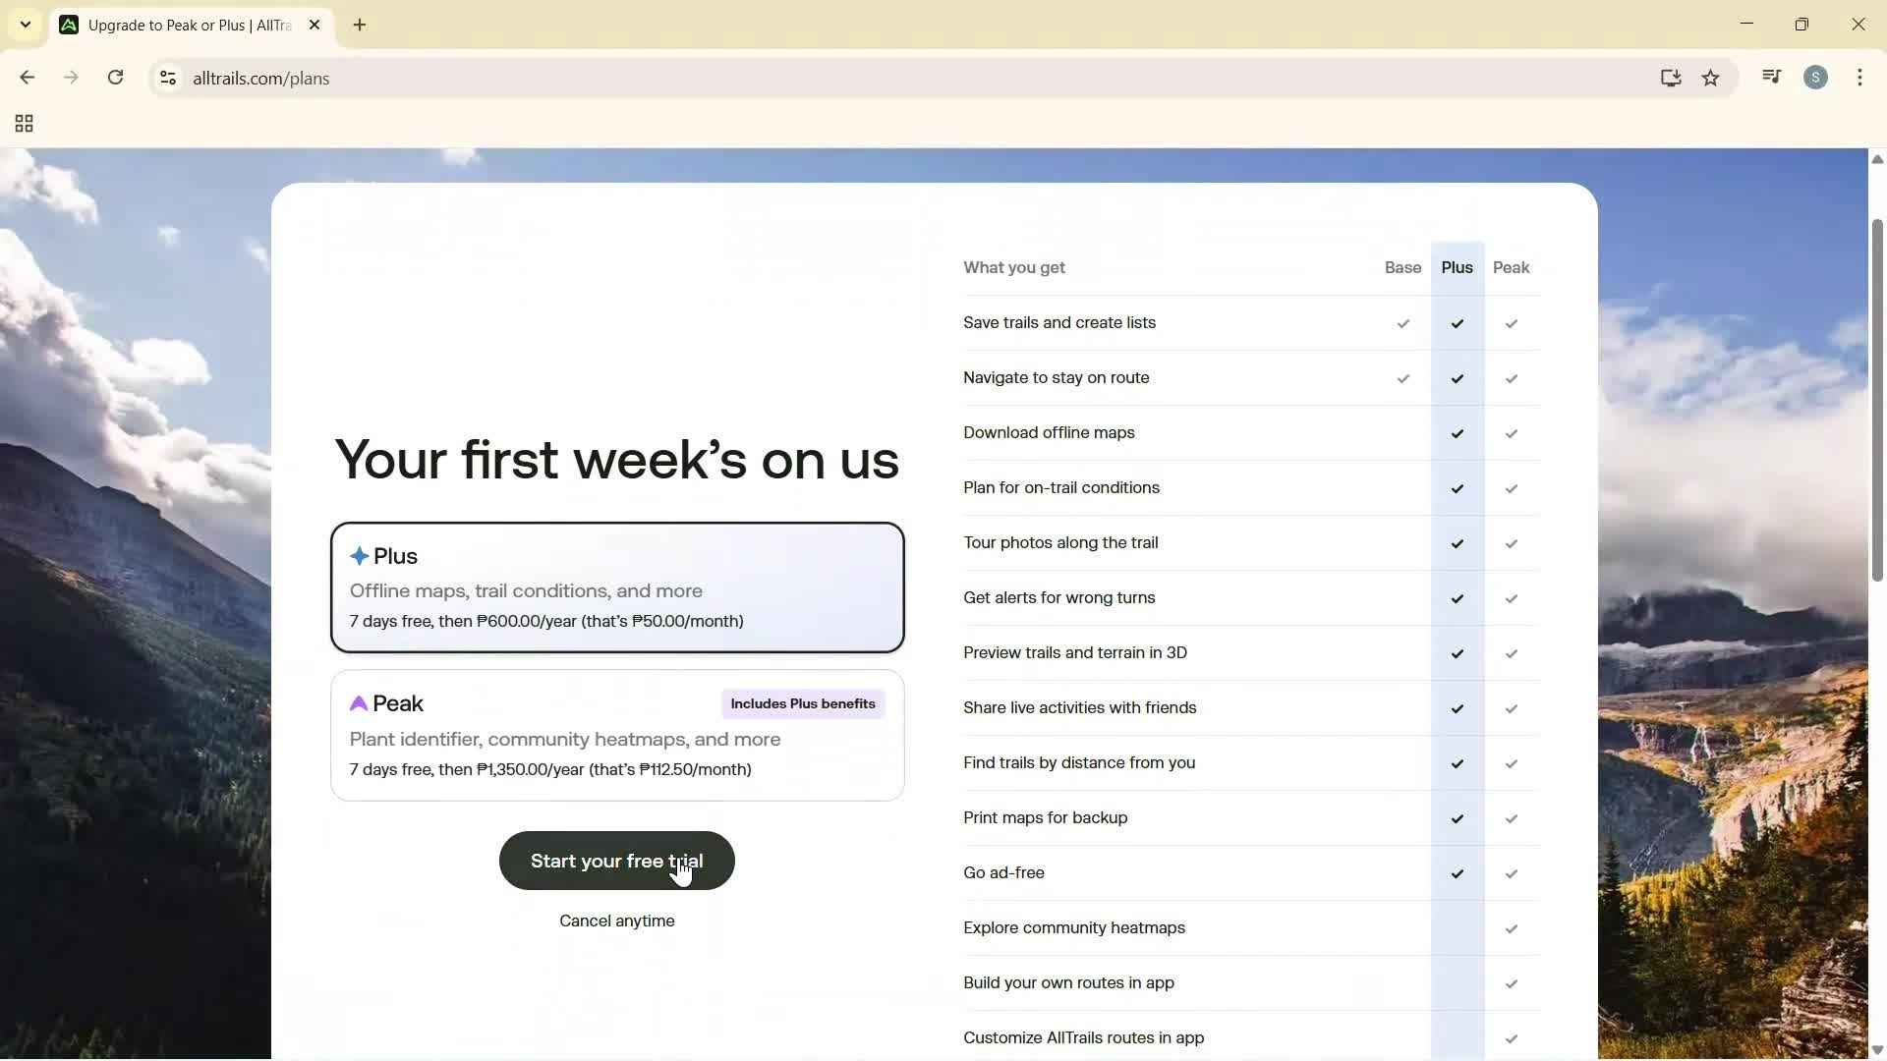Viewport: 1887px width, 1061px height.
Task: Reload the current page
Action: (x=115, y=78)
